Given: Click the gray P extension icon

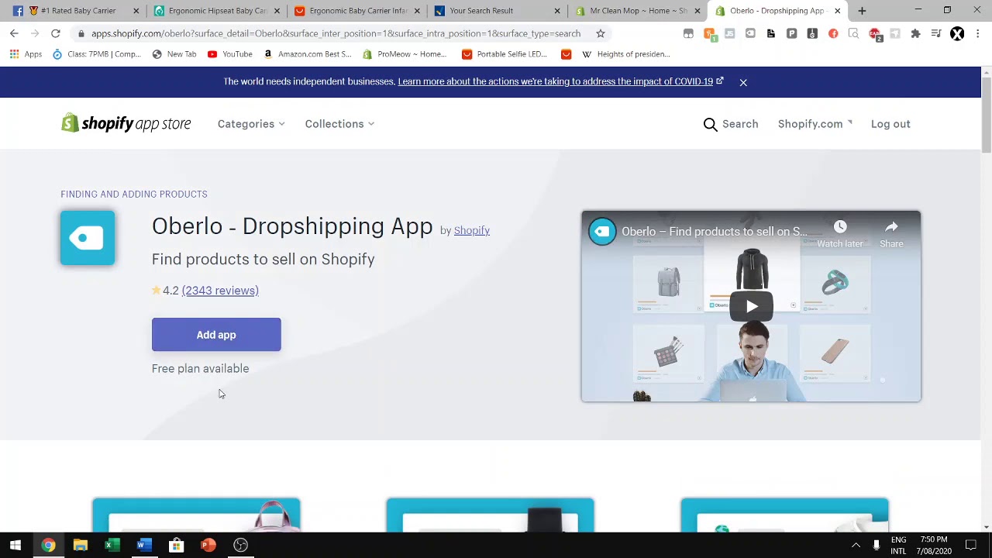Looking at the screenshot, I should (x=791, y=33).
